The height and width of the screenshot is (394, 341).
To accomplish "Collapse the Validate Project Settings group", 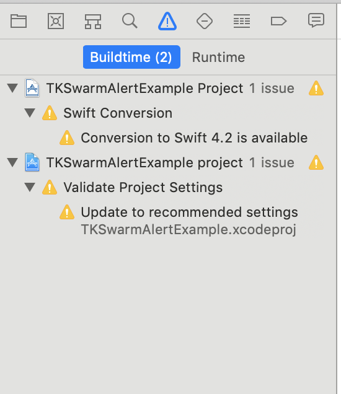I will (30, 187).
